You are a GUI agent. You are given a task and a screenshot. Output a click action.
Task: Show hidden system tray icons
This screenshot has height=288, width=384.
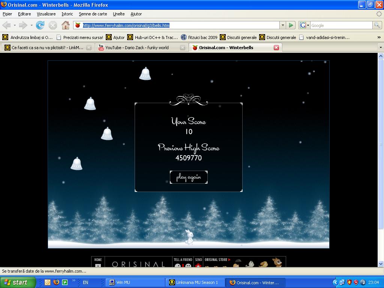pyautogui.click(x=335, y=282)
